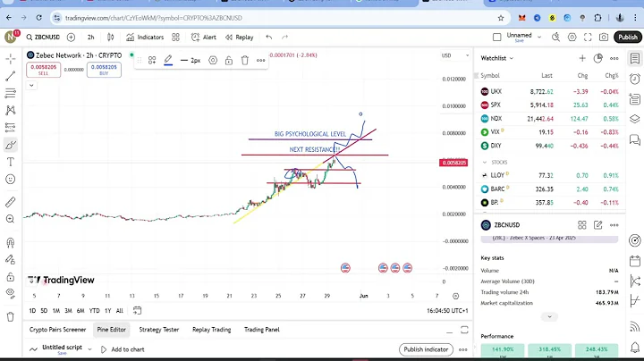The width and height of the screenshot is (644, 361).
Task: Open the Trading Panel tab
Action: [261, 330]
